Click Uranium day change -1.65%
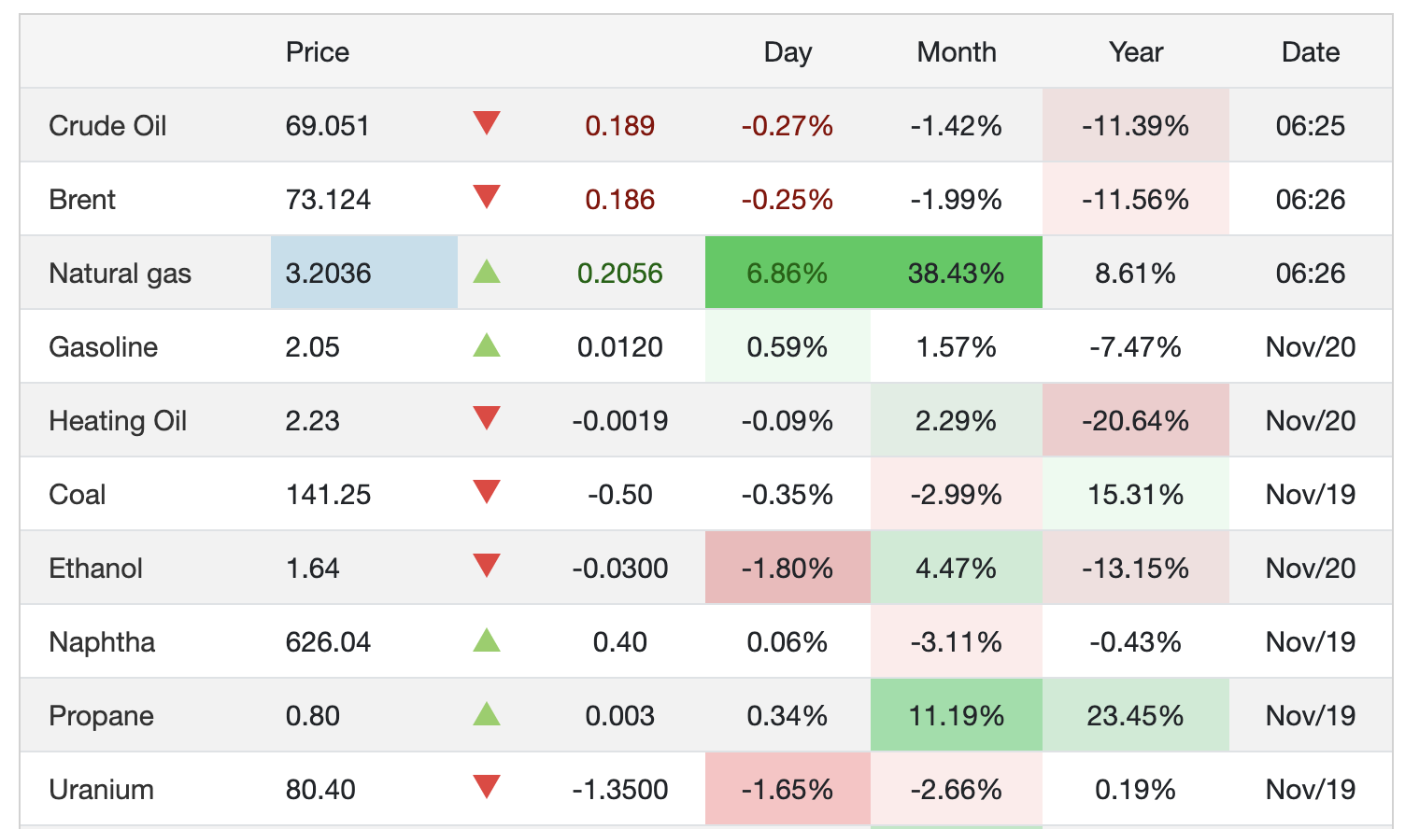The image size is (1405, 829). click(x=788, y=790)
